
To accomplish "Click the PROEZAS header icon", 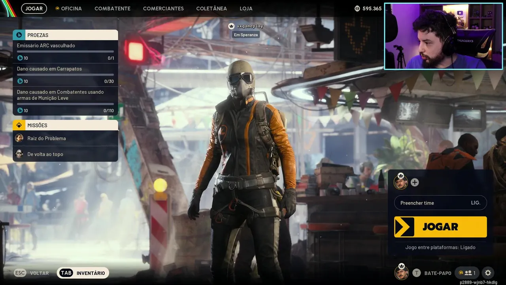I will coord(19,35).
